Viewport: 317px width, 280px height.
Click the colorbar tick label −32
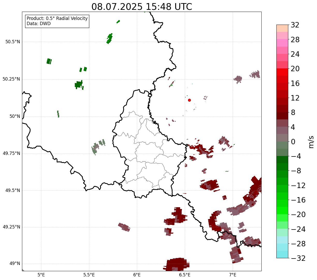[x=298, y=258]
